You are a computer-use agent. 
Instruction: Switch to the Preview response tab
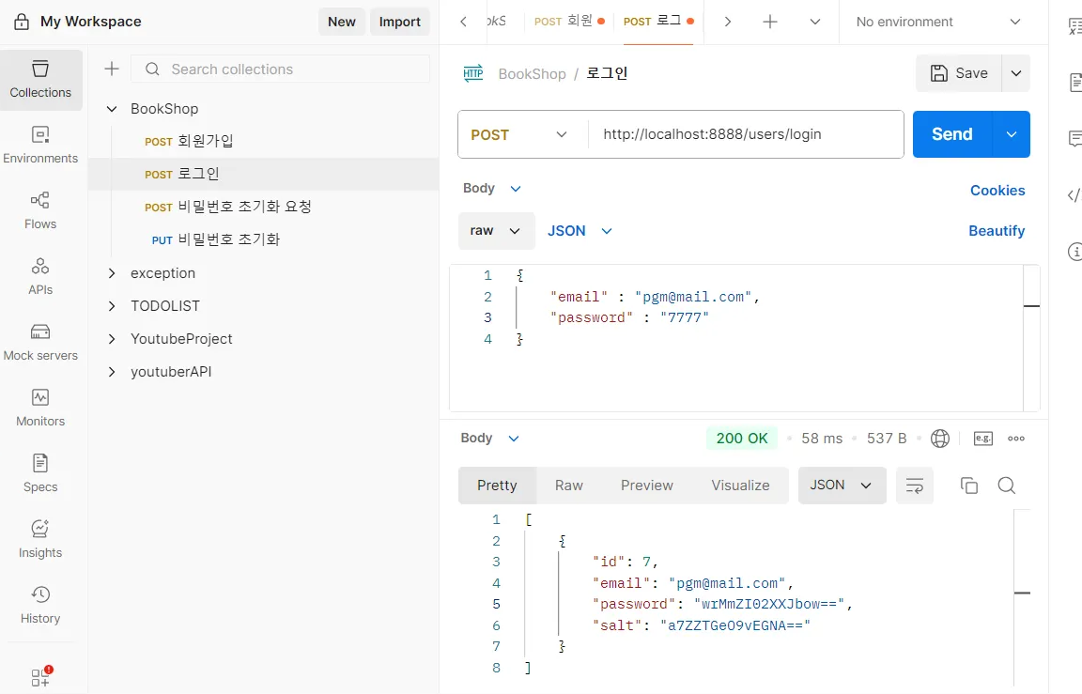[646, 486]
